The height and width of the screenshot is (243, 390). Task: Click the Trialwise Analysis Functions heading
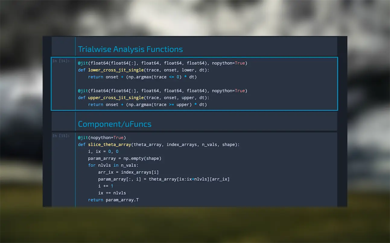130,49
